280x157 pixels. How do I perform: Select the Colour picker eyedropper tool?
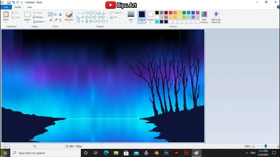(56, 20)
